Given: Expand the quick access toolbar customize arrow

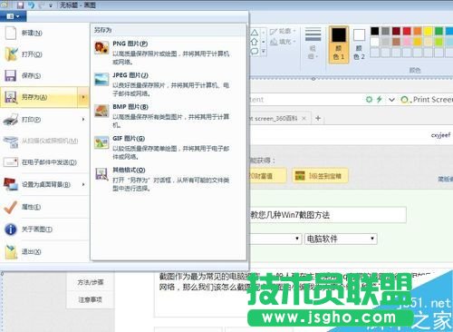Looking at the screenshot, I should pos(51,5).
